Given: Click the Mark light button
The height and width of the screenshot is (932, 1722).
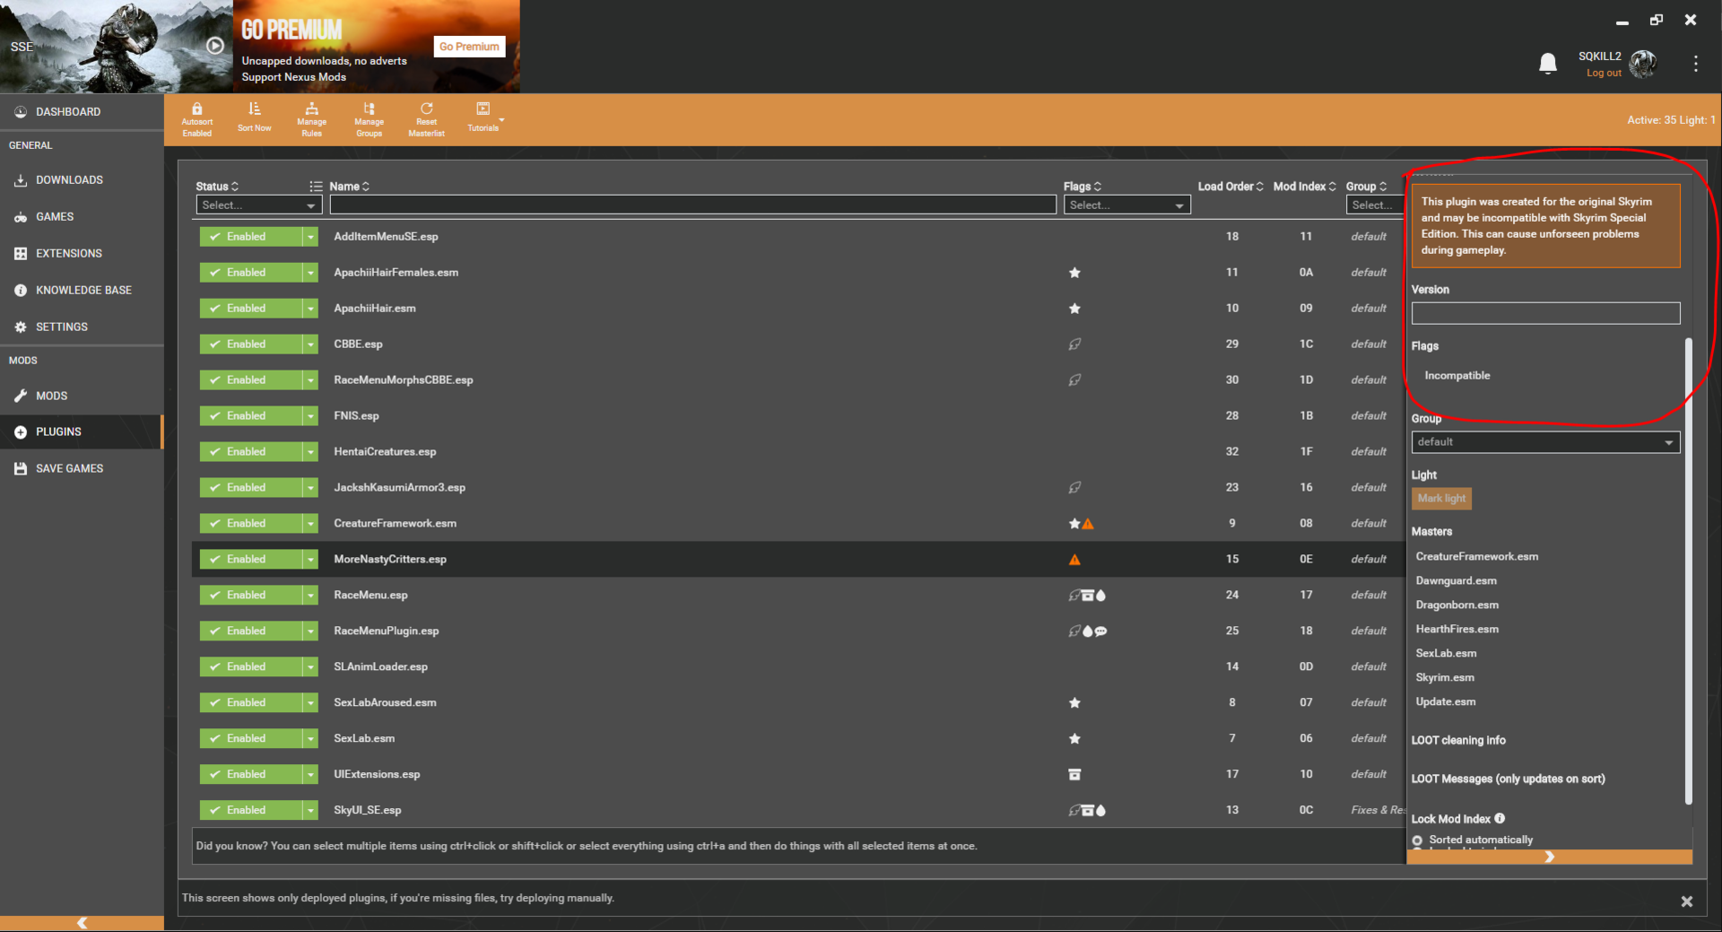Looking at the screenshot, I should click(x=1441, y=499).
